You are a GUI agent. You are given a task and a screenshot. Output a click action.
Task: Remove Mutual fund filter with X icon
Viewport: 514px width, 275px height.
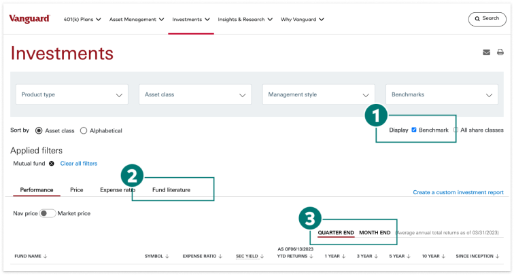[52, 164]
